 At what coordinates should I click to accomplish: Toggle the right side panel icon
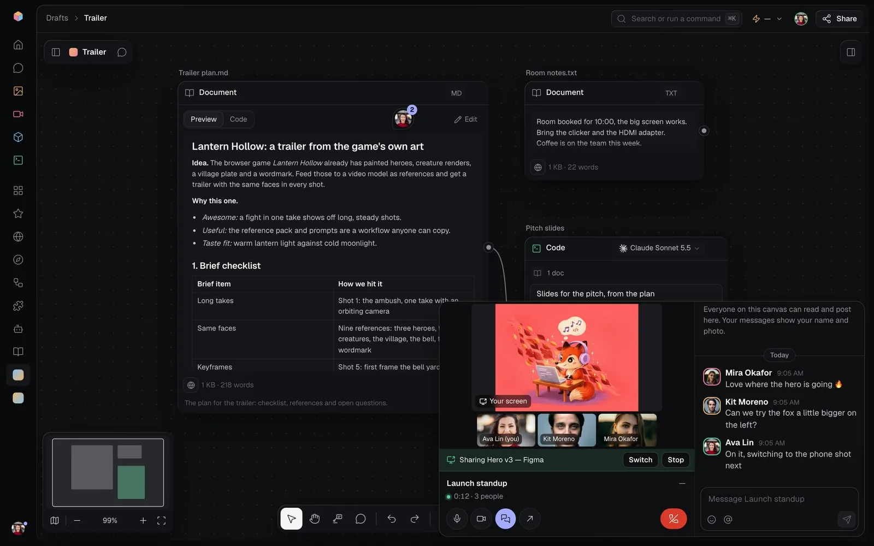pos(851,52)
